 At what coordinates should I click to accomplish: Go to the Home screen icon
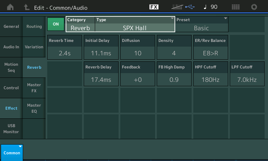(10, 7)
